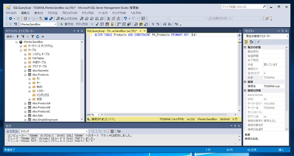Screen dimensions: 294x156
Task: Click the refresh icon in Object Explorer
Action: (x=38, y=36)
